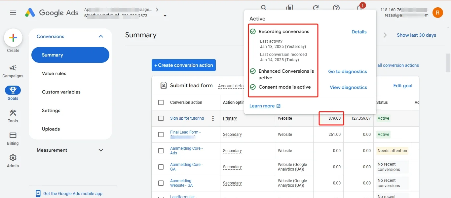Click the Conversion action column header
Viewport: 451px width, 198px height.
pyautogui.click(x=186, y=102)
